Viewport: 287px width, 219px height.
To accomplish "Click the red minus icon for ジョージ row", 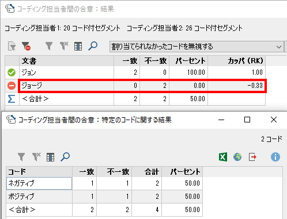I will tap(12, 86).
